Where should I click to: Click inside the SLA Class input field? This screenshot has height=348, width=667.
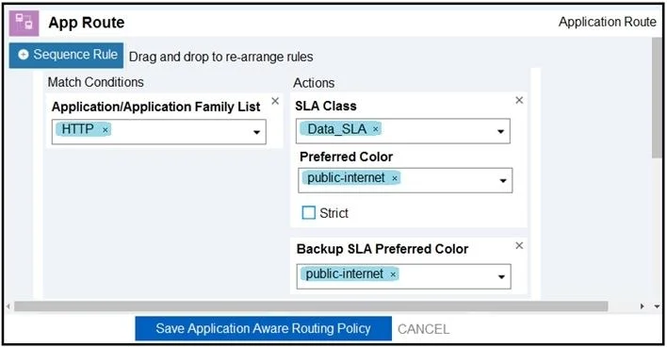click(x=403, y=131)
